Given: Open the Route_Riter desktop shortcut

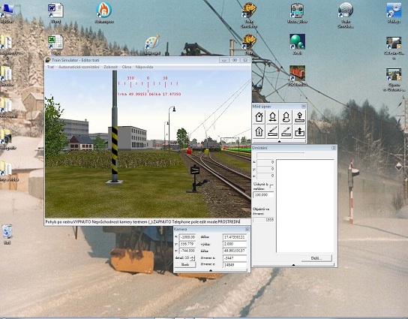Looking at the screenshot, I should tap(298, 13).
